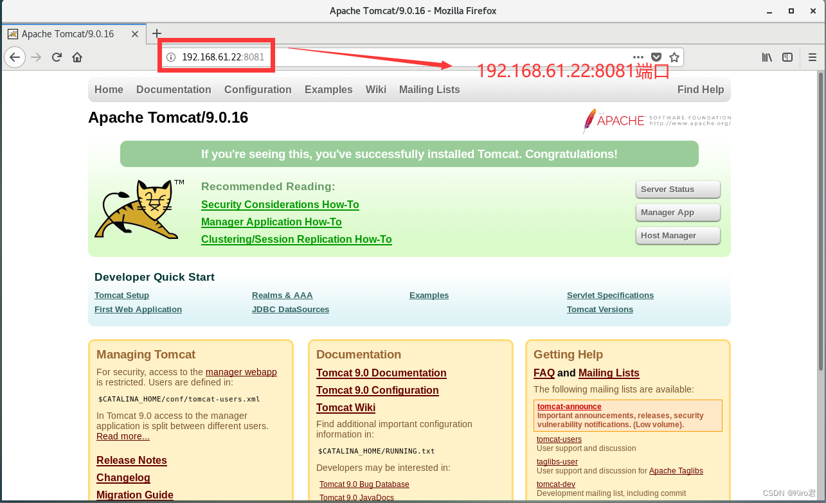Click the forward navigation arrow
This screenshot has width=826, height=503.
tap(36, 57)
